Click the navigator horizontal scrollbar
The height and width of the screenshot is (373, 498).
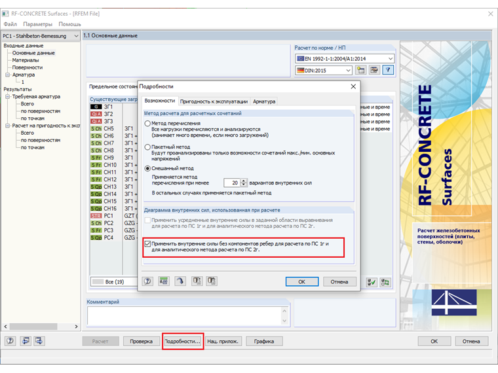[x=41, y=327]
